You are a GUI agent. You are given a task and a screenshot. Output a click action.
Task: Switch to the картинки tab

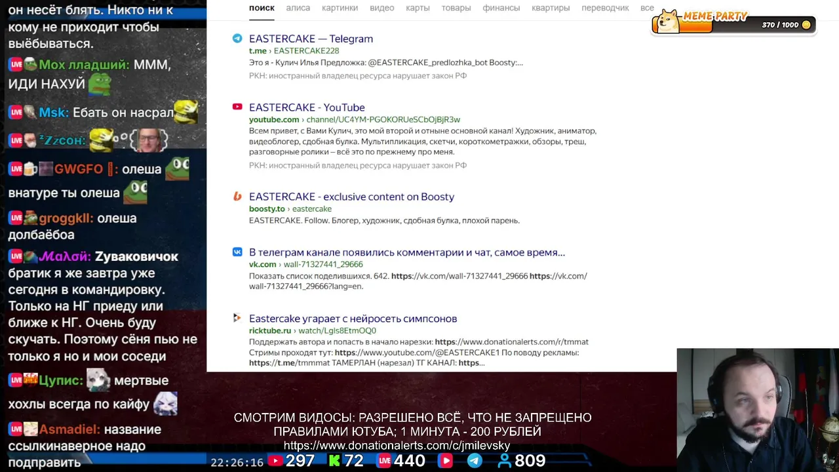click(340, 8)
